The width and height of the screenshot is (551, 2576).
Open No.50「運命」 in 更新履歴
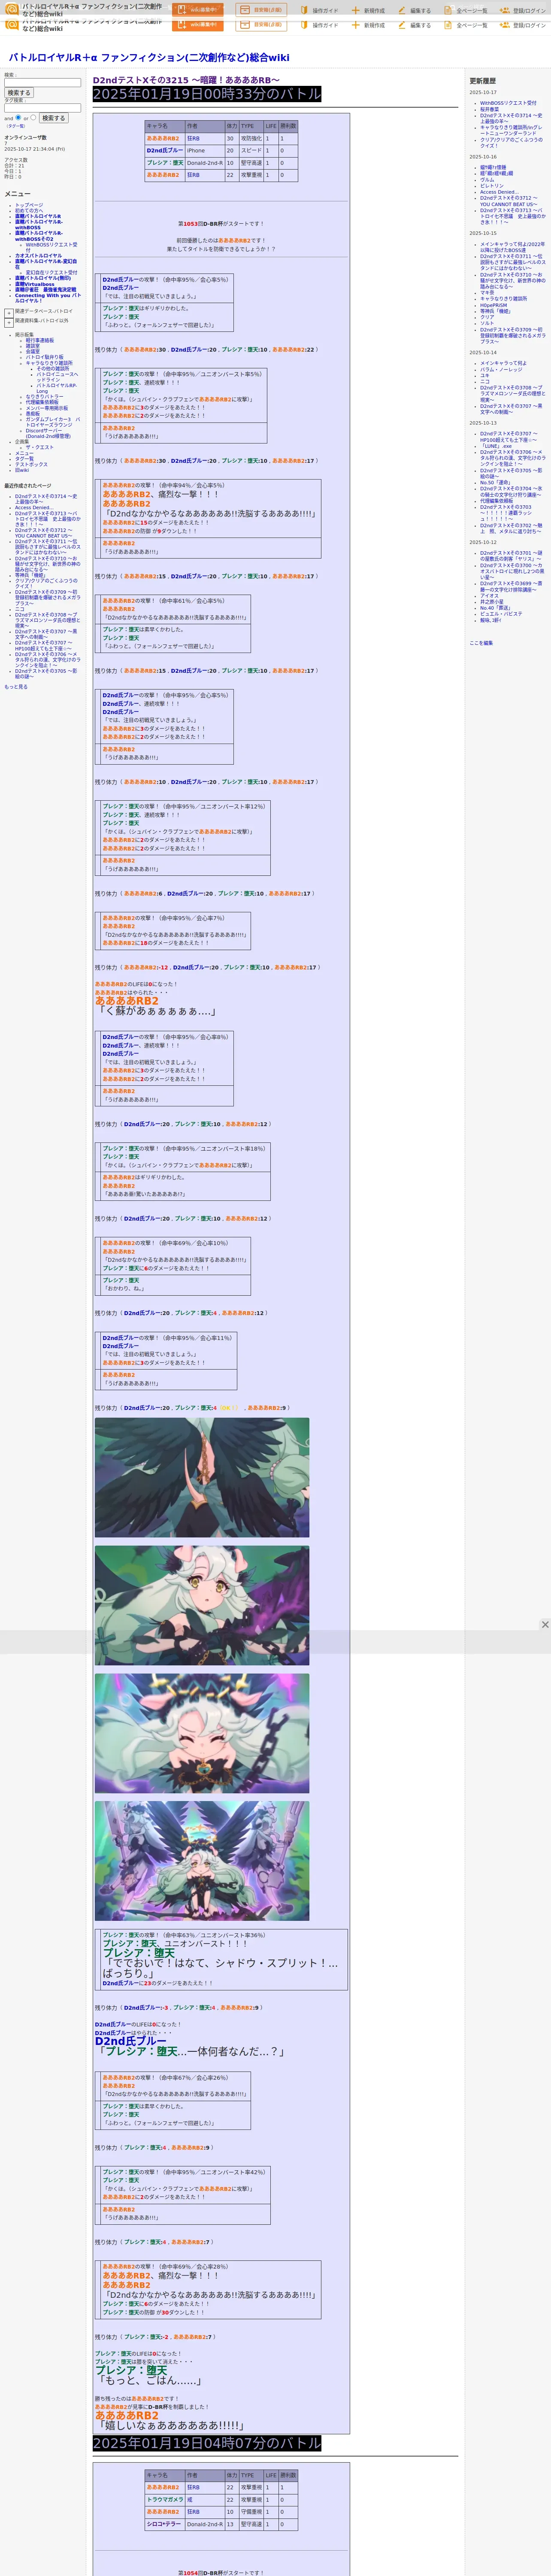tap(495, 483)
